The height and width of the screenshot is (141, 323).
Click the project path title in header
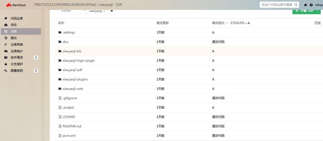click(78, 5)
